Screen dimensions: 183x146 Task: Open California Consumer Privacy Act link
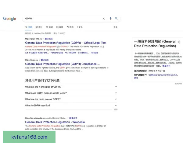tap(163, 75)
